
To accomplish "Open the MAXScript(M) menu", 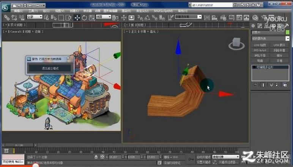I will [163, 11].
